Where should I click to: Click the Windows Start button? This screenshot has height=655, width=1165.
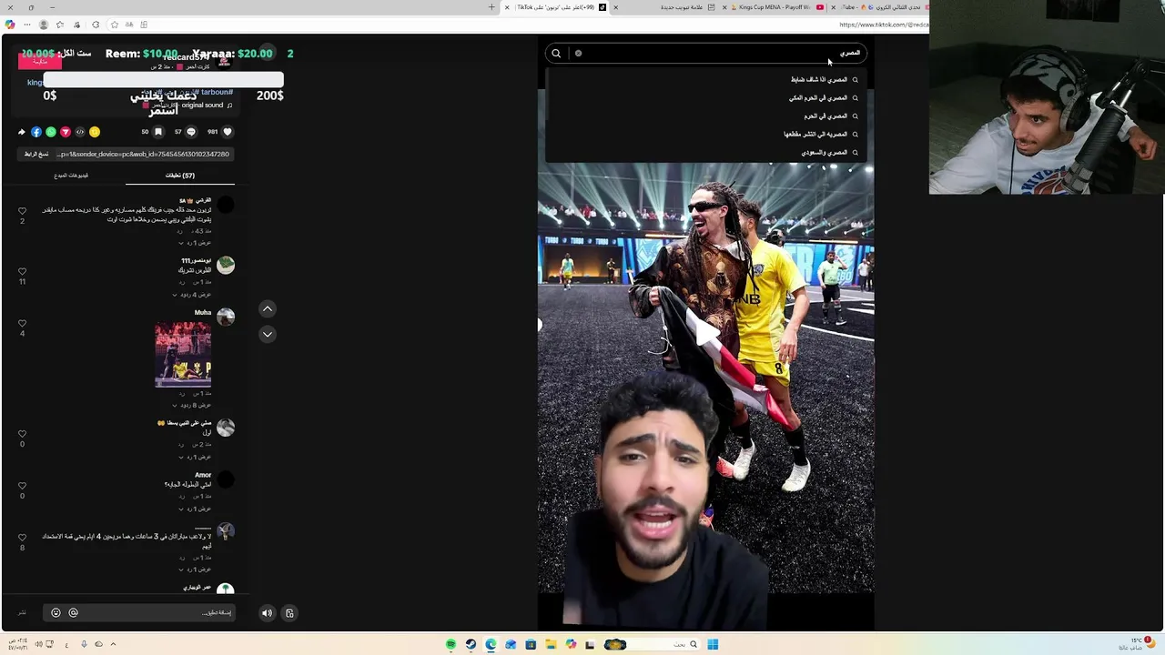713,644
